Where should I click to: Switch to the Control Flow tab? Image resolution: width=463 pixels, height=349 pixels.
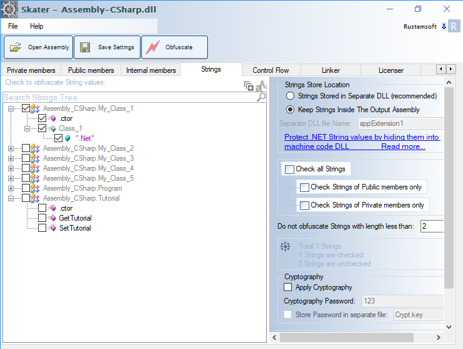click(x=271, y=70)
